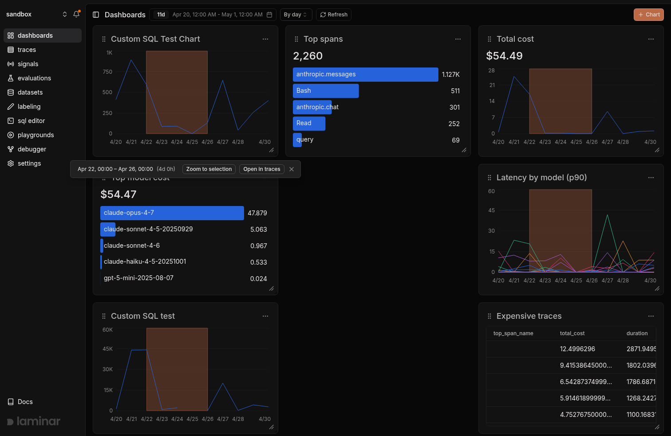Click the 12.4996296 cost cell

coord(577,349)
